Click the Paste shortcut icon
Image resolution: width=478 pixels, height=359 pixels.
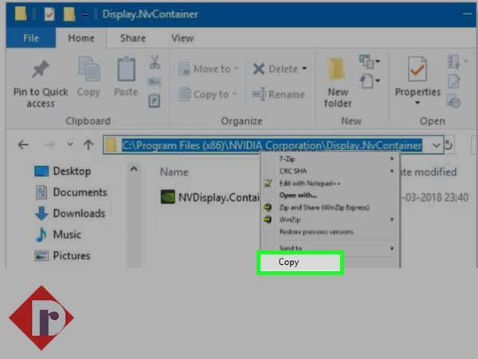point(155,101)
